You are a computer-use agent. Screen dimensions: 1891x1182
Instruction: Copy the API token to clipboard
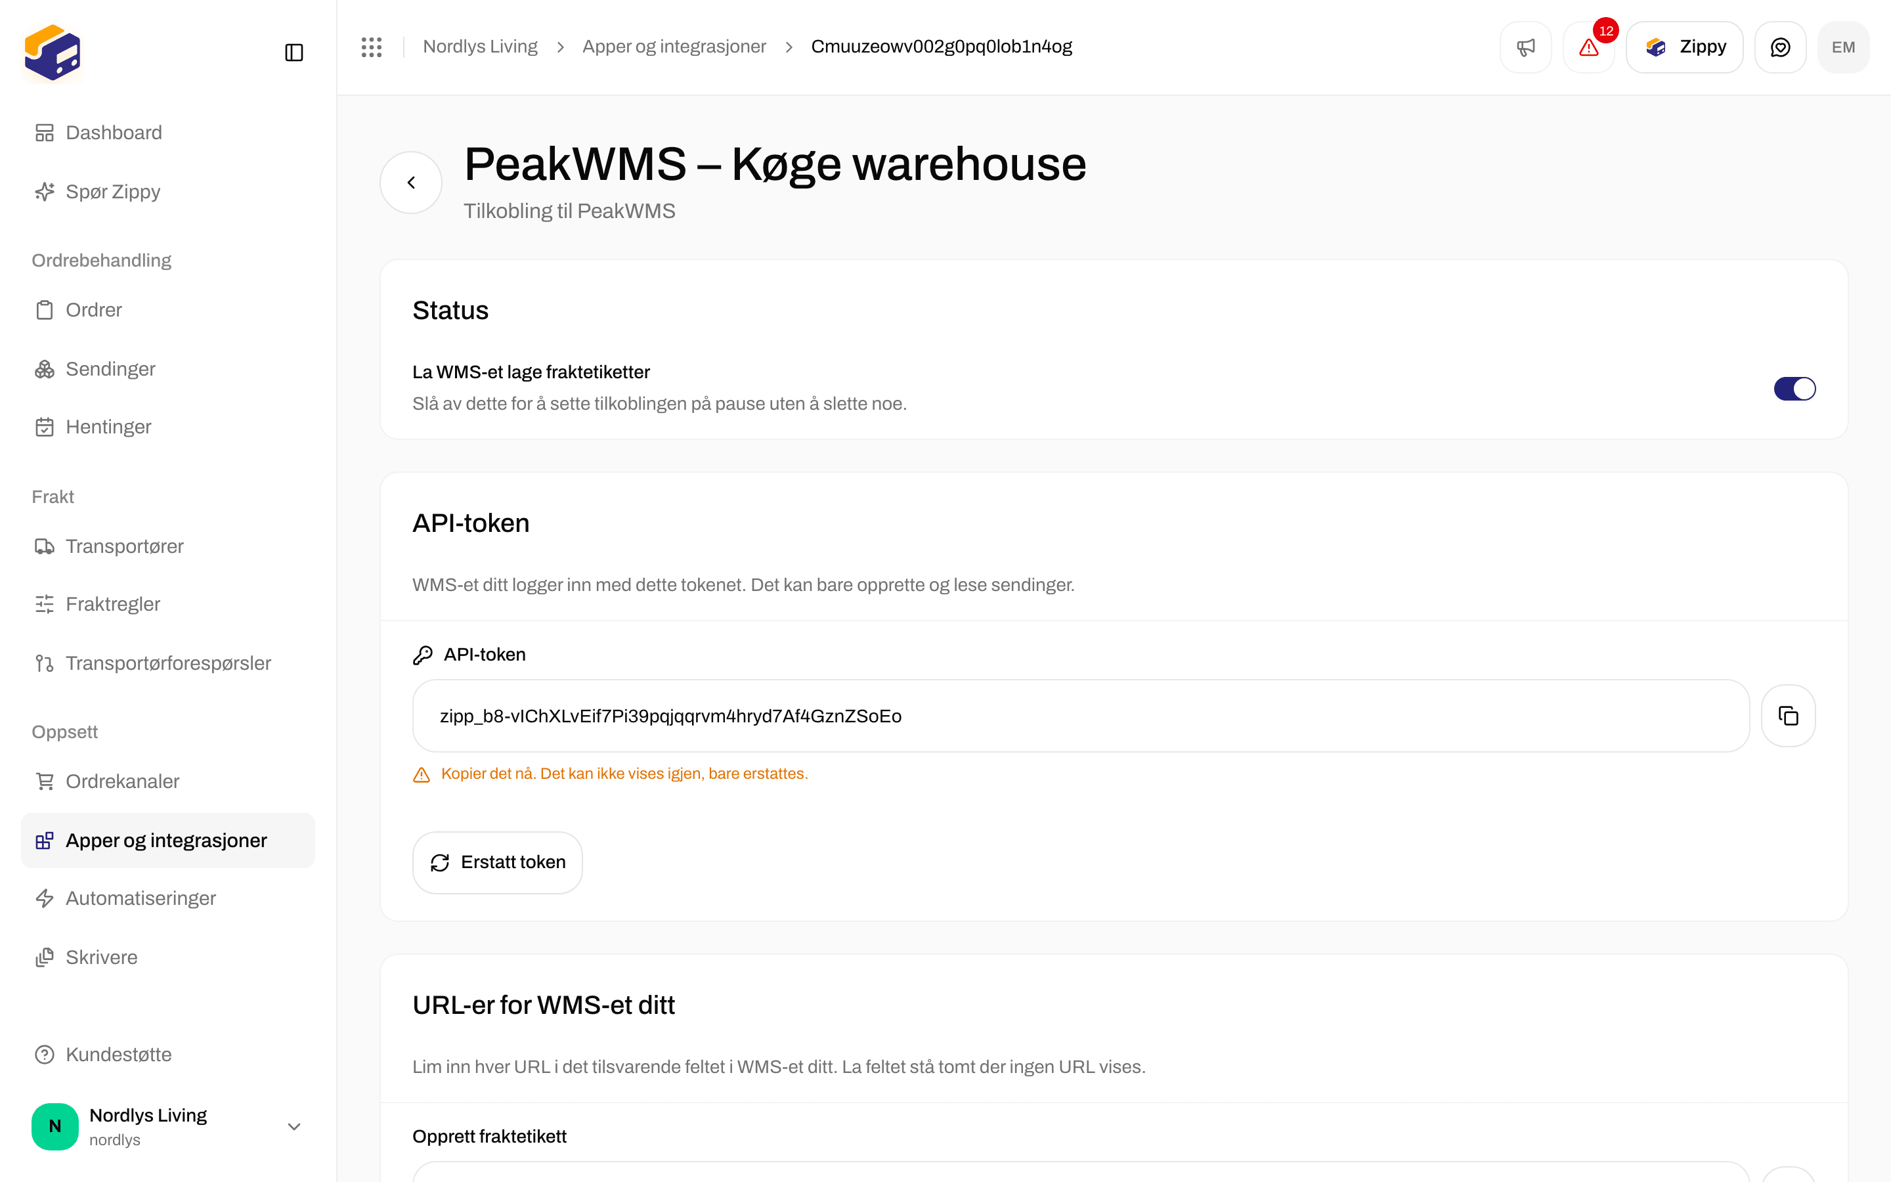click(1788, 715)
